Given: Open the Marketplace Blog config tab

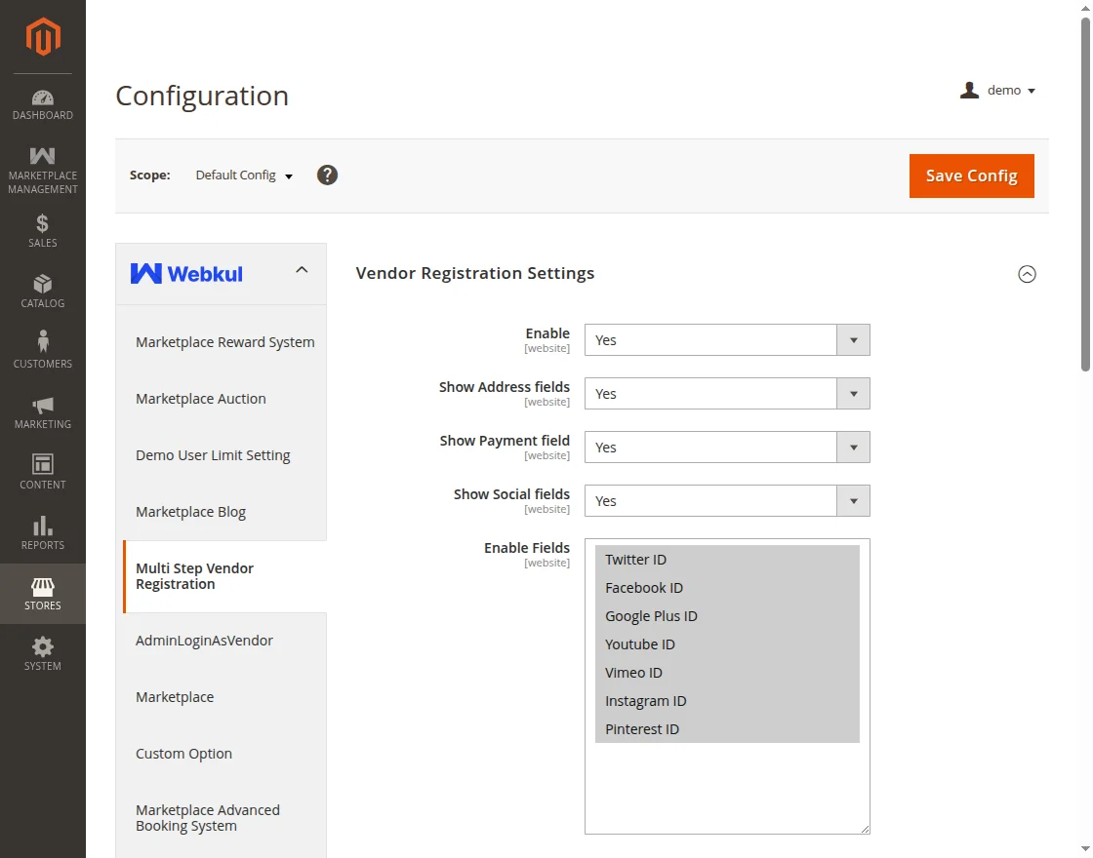Looking at the screenshot, I should 191,512.
